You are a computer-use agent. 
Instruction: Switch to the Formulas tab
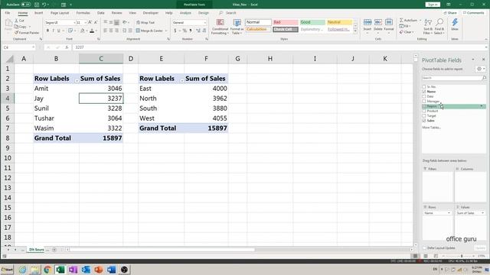83,13
